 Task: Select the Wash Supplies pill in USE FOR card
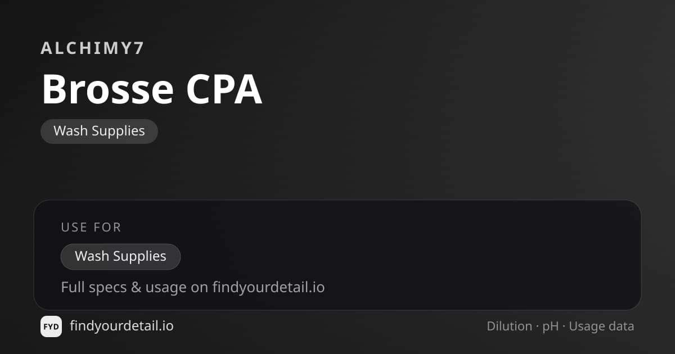(120, 256)
